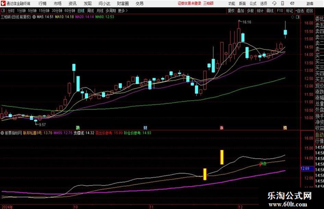The image size is (324, 209).
Task: Click the 16.16 high price label
Action: (x=247, y=22)
